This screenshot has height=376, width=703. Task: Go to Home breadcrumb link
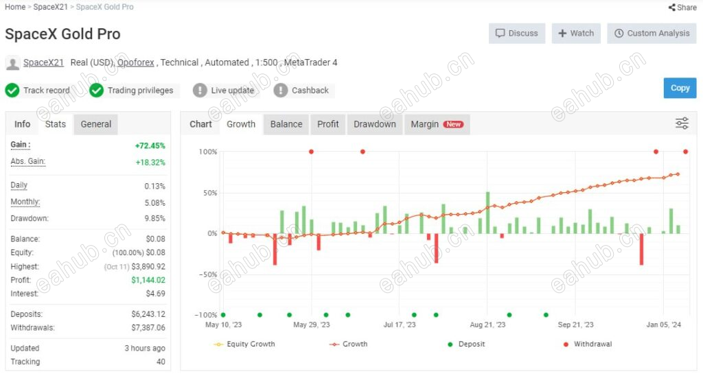(15, 7)
